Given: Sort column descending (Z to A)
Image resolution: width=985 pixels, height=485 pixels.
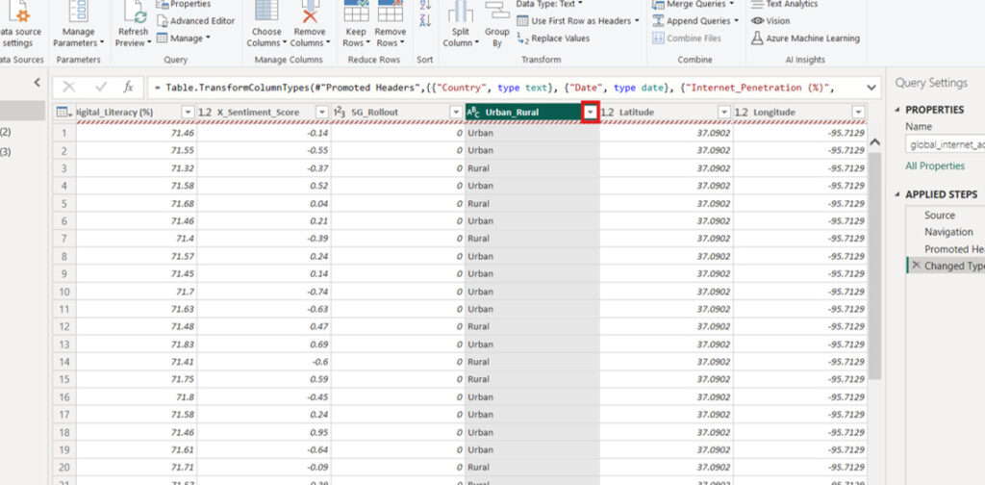Looking at the screenshot, I should click(x=425, y=21).
